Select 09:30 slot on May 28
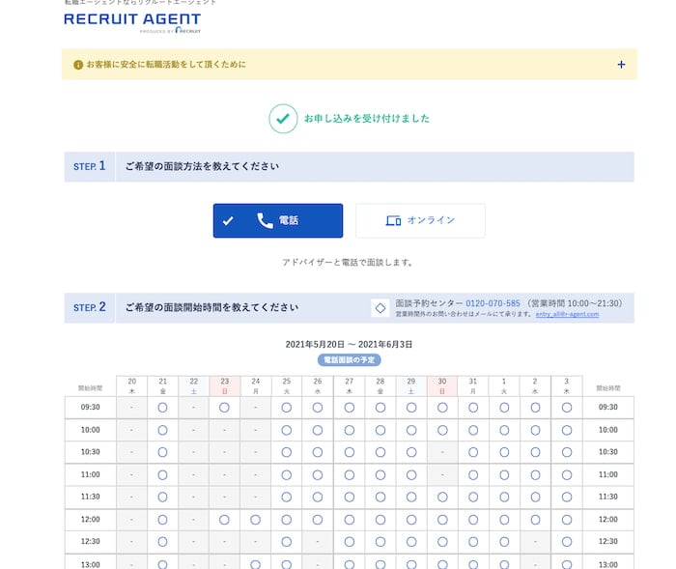This screenshot has height=569, width=676. [380, 408]
